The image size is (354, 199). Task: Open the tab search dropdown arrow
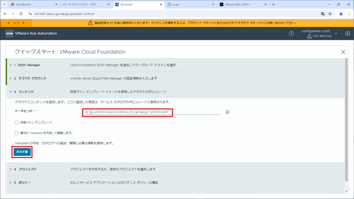(x=5, y=4)
